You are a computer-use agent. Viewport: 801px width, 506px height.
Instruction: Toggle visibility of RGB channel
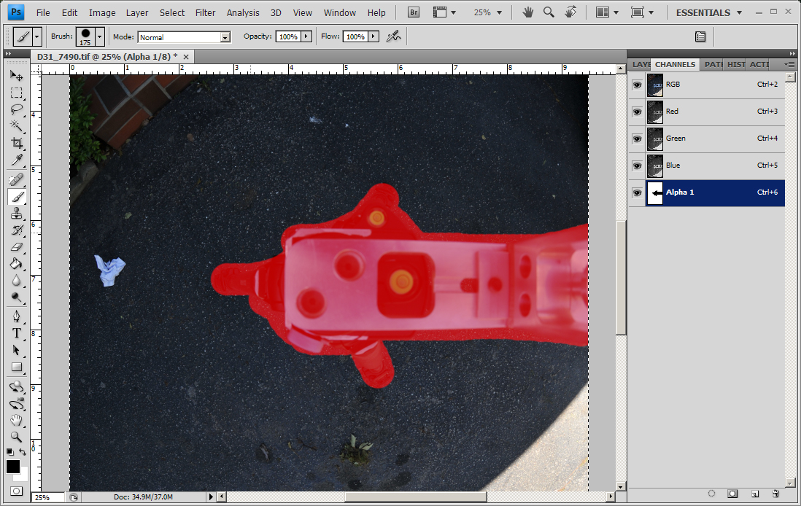pyautogui.click(x=637, y=85)
